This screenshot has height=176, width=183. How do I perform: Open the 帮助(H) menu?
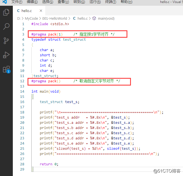coord(126,2)
